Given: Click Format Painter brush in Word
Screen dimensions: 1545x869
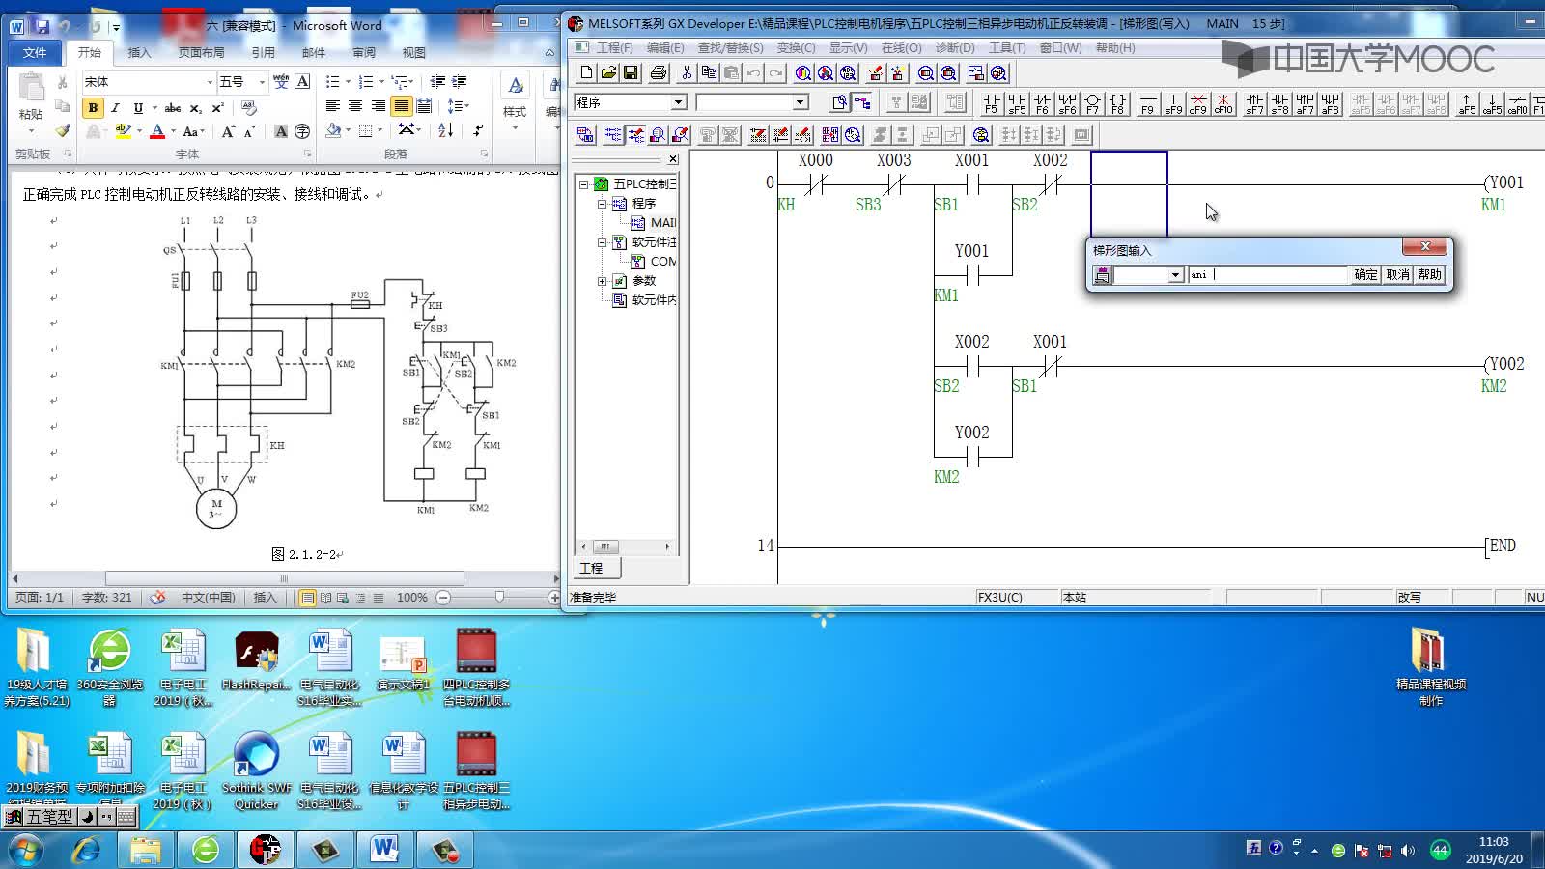Looking at the screenshot, I should click(63, 130).
